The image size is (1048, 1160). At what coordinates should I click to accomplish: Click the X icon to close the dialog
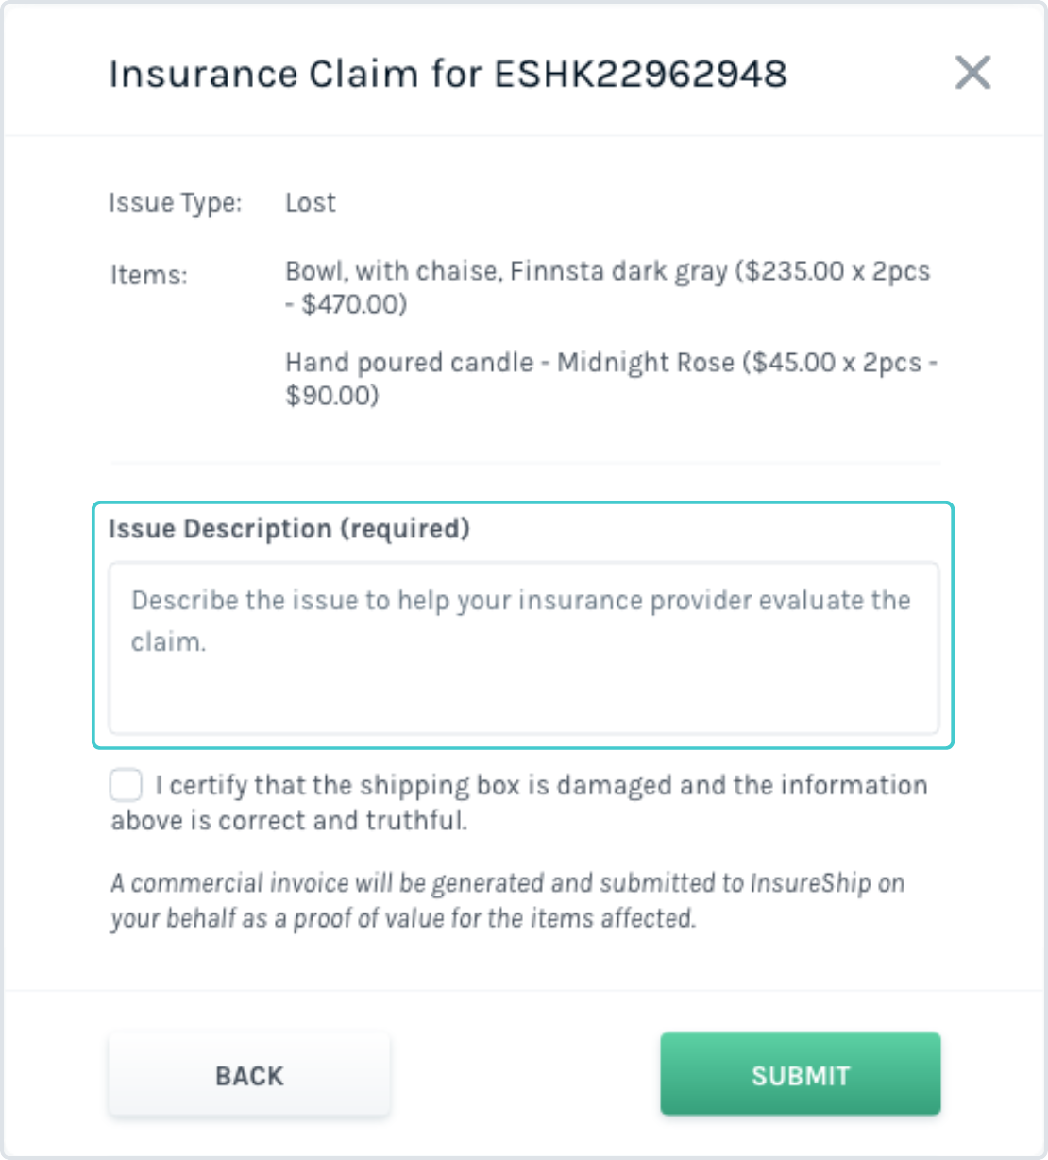point(973,73)
